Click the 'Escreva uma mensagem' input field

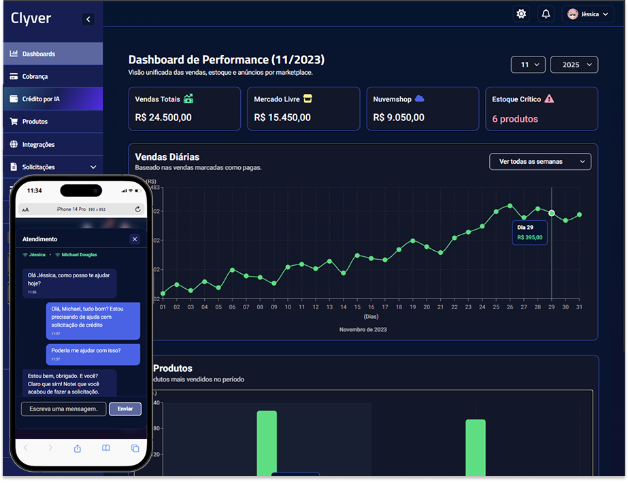pyautogui.click(x=64, y=409)
